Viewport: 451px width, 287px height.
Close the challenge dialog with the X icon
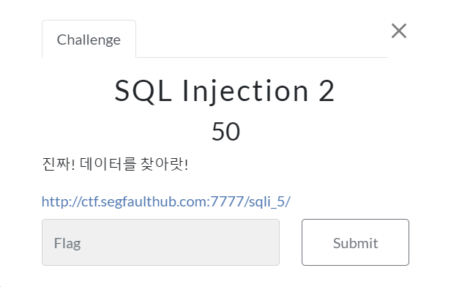click(399, 31)
